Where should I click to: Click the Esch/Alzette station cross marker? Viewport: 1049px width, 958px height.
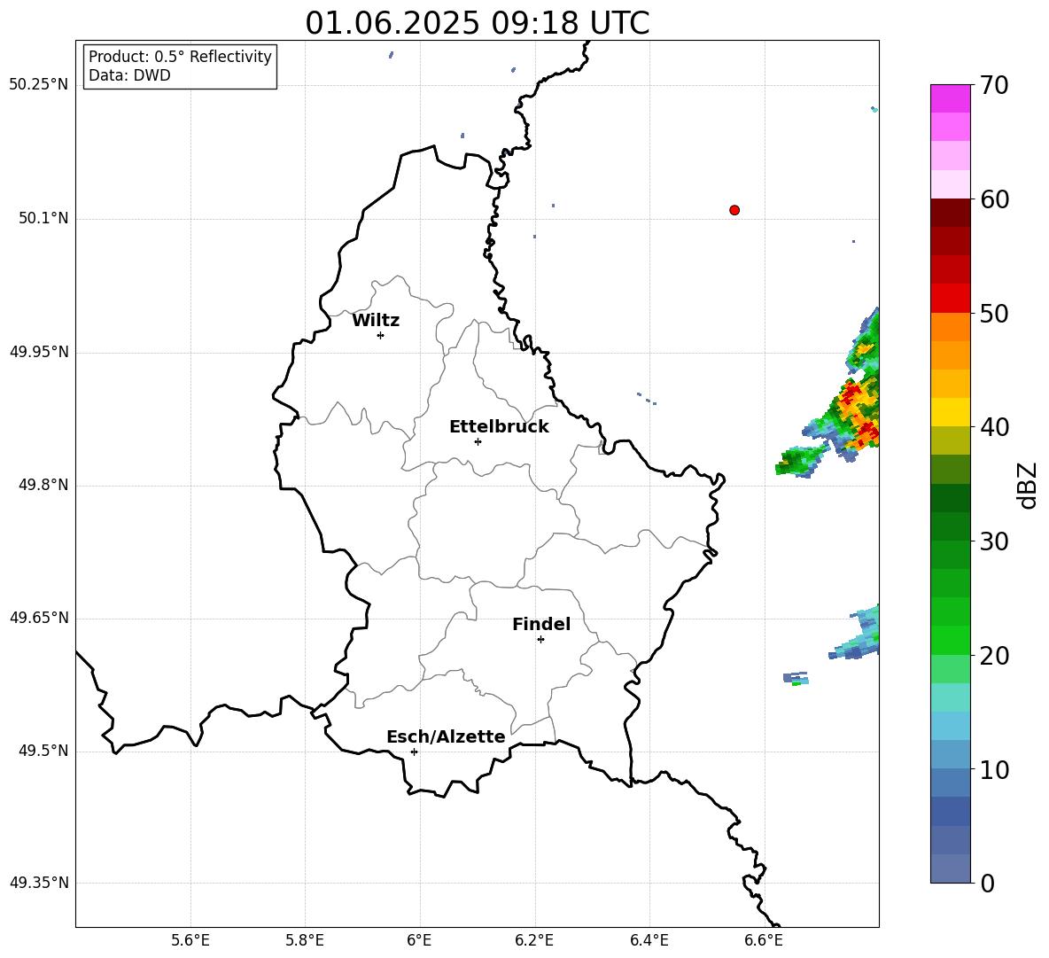click(x=414, y=752)
